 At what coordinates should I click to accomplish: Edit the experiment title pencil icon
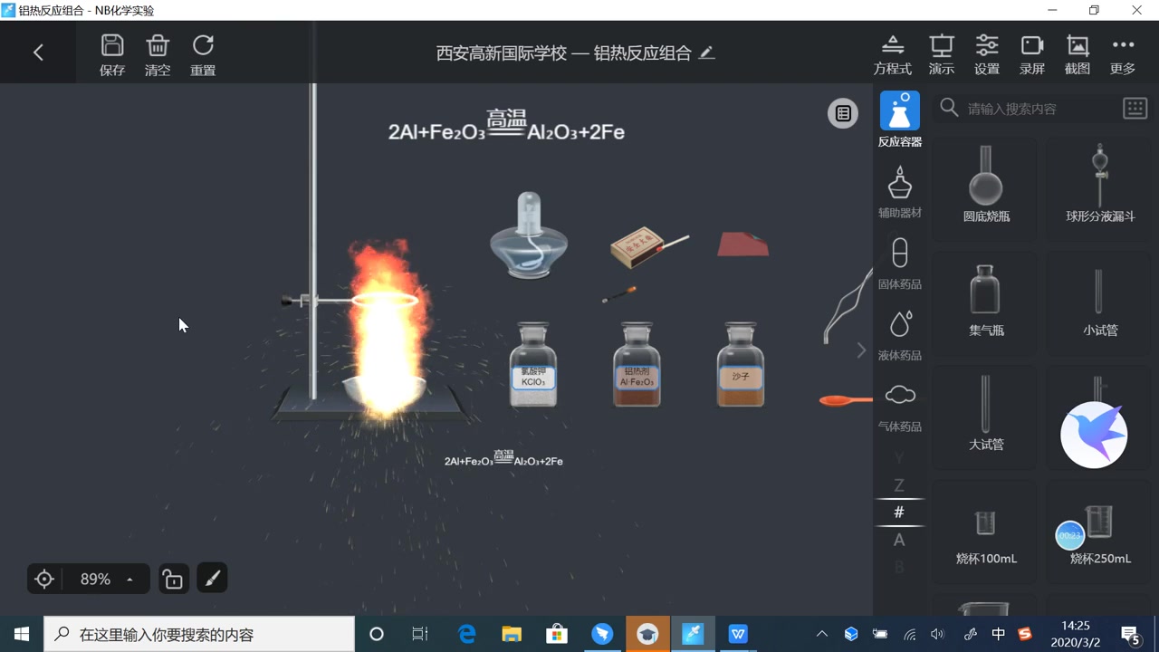[x=707, y=53]
